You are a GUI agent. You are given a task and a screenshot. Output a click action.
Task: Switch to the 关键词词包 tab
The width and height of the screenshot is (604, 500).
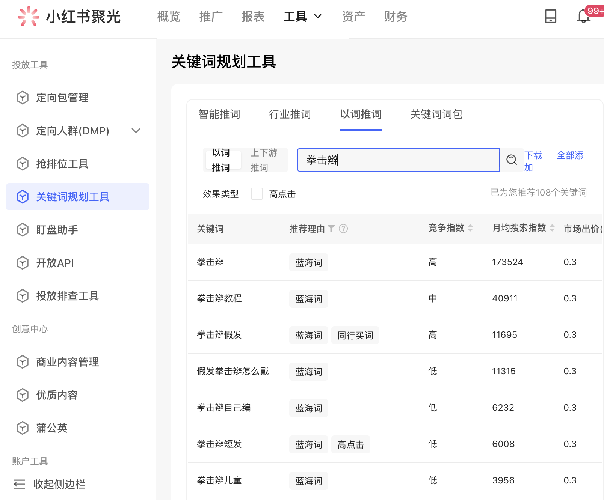pos(436,114)
